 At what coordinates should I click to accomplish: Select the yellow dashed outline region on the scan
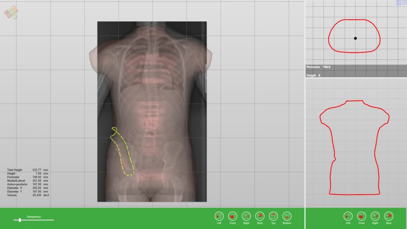123,153
